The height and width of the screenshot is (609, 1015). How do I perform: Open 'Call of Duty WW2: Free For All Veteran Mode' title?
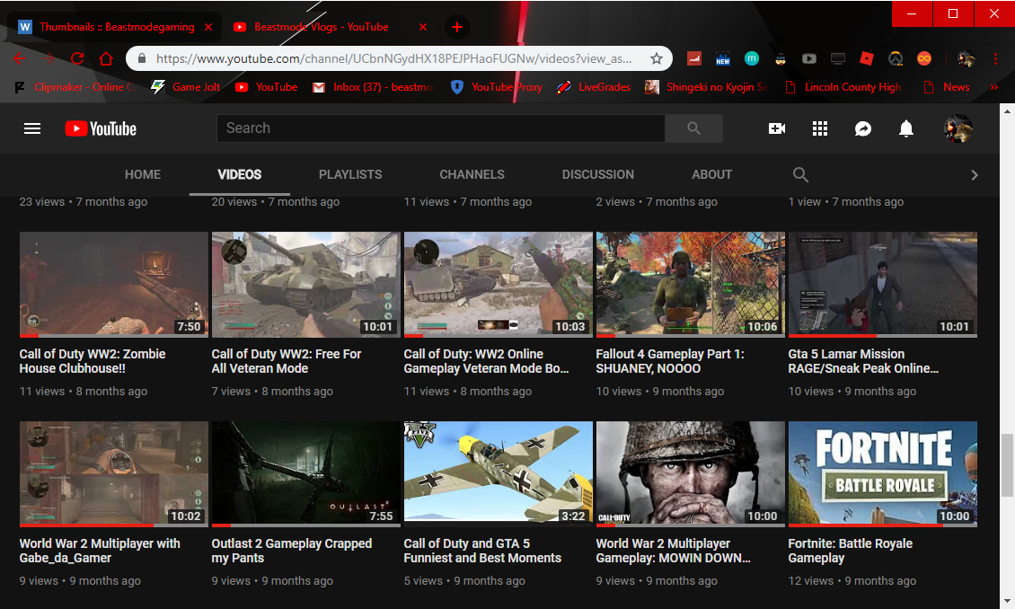287,361
